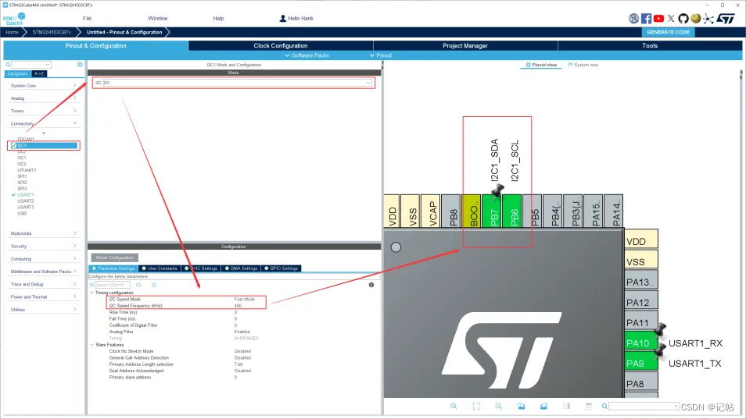The width and height of the screenshot is (746, 419).
Task: Click the anniversary badge icon in header
Action: (x=633, y=19)
